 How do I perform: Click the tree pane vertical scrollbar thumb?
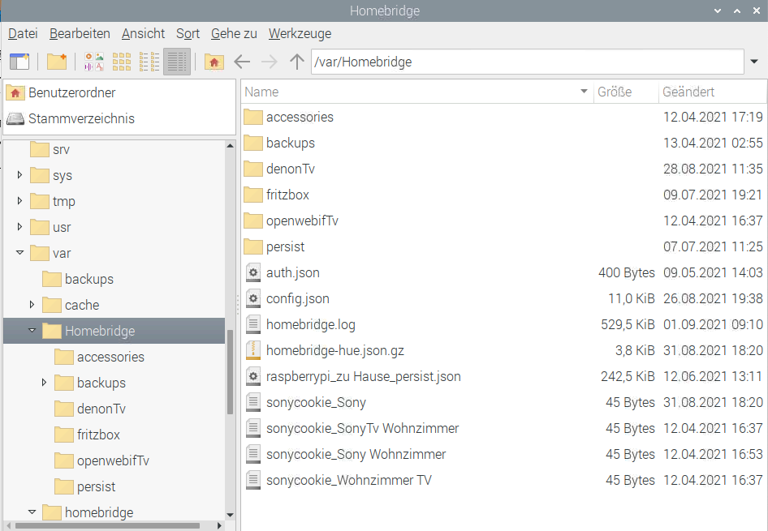pos(231,371)
